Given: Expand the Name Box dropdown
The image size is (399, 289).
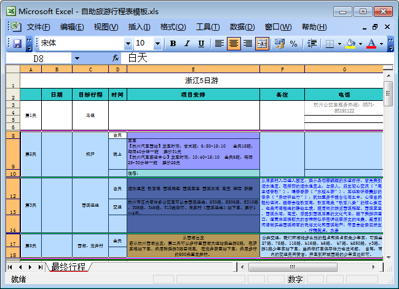Looking at the screenshot, I should (x=77, y=58).
